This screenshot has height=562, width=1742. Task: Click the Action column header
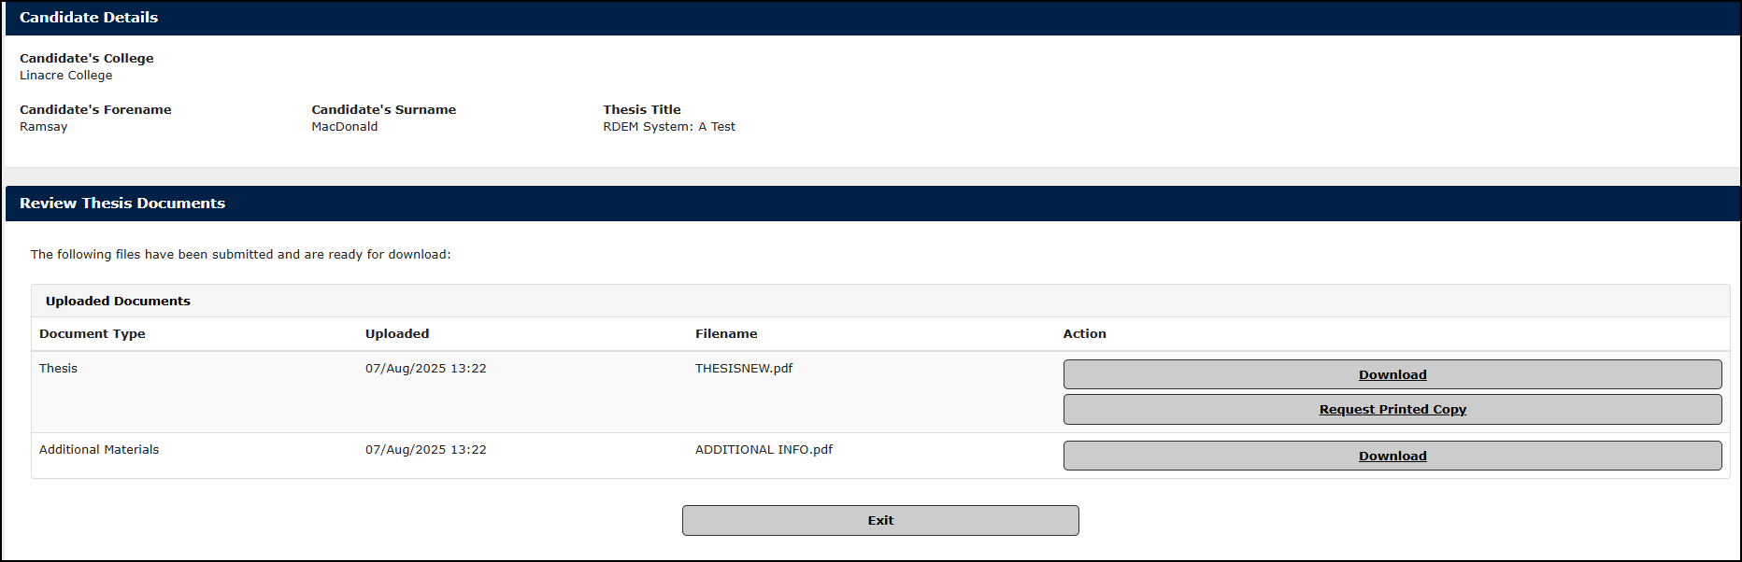(x=1084, y=333)
